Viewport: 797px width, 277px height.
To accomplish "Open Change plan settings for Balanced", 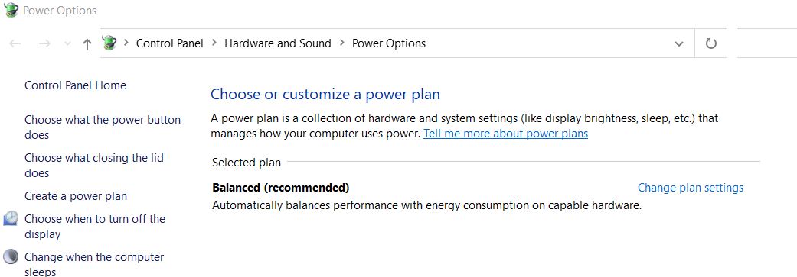I will (x=691, y=188).
